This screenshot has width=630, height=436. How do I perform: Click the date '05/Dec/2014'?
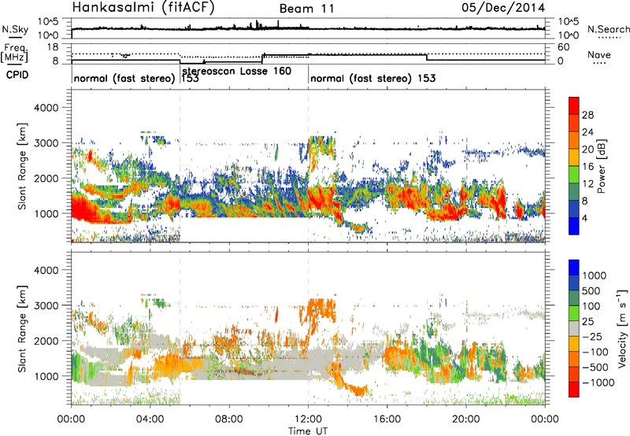pos(503,7)
